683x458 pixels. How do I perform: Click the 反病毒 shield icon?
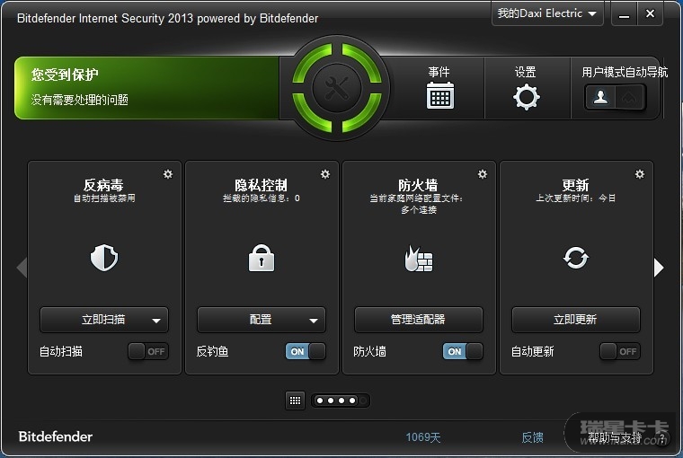104,260
